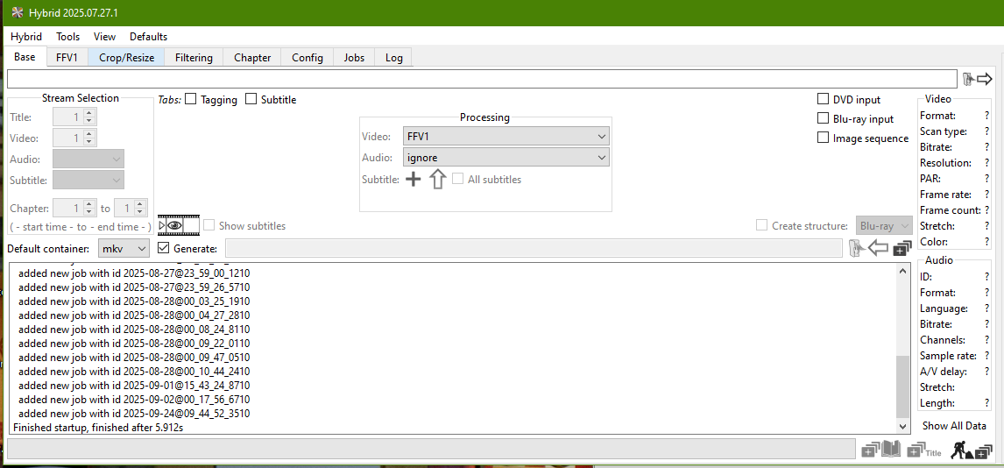Open the Default container mkv dropdown
Image resolution: width=1004 pixels, height=468 pixels.
pos(123,249)
